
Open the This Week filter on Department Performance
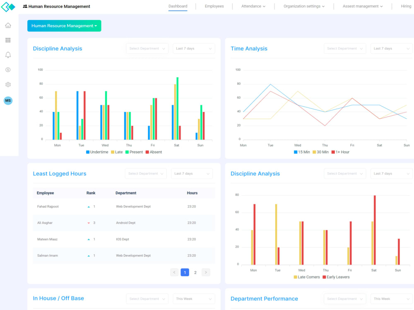(x=391, y=298)
